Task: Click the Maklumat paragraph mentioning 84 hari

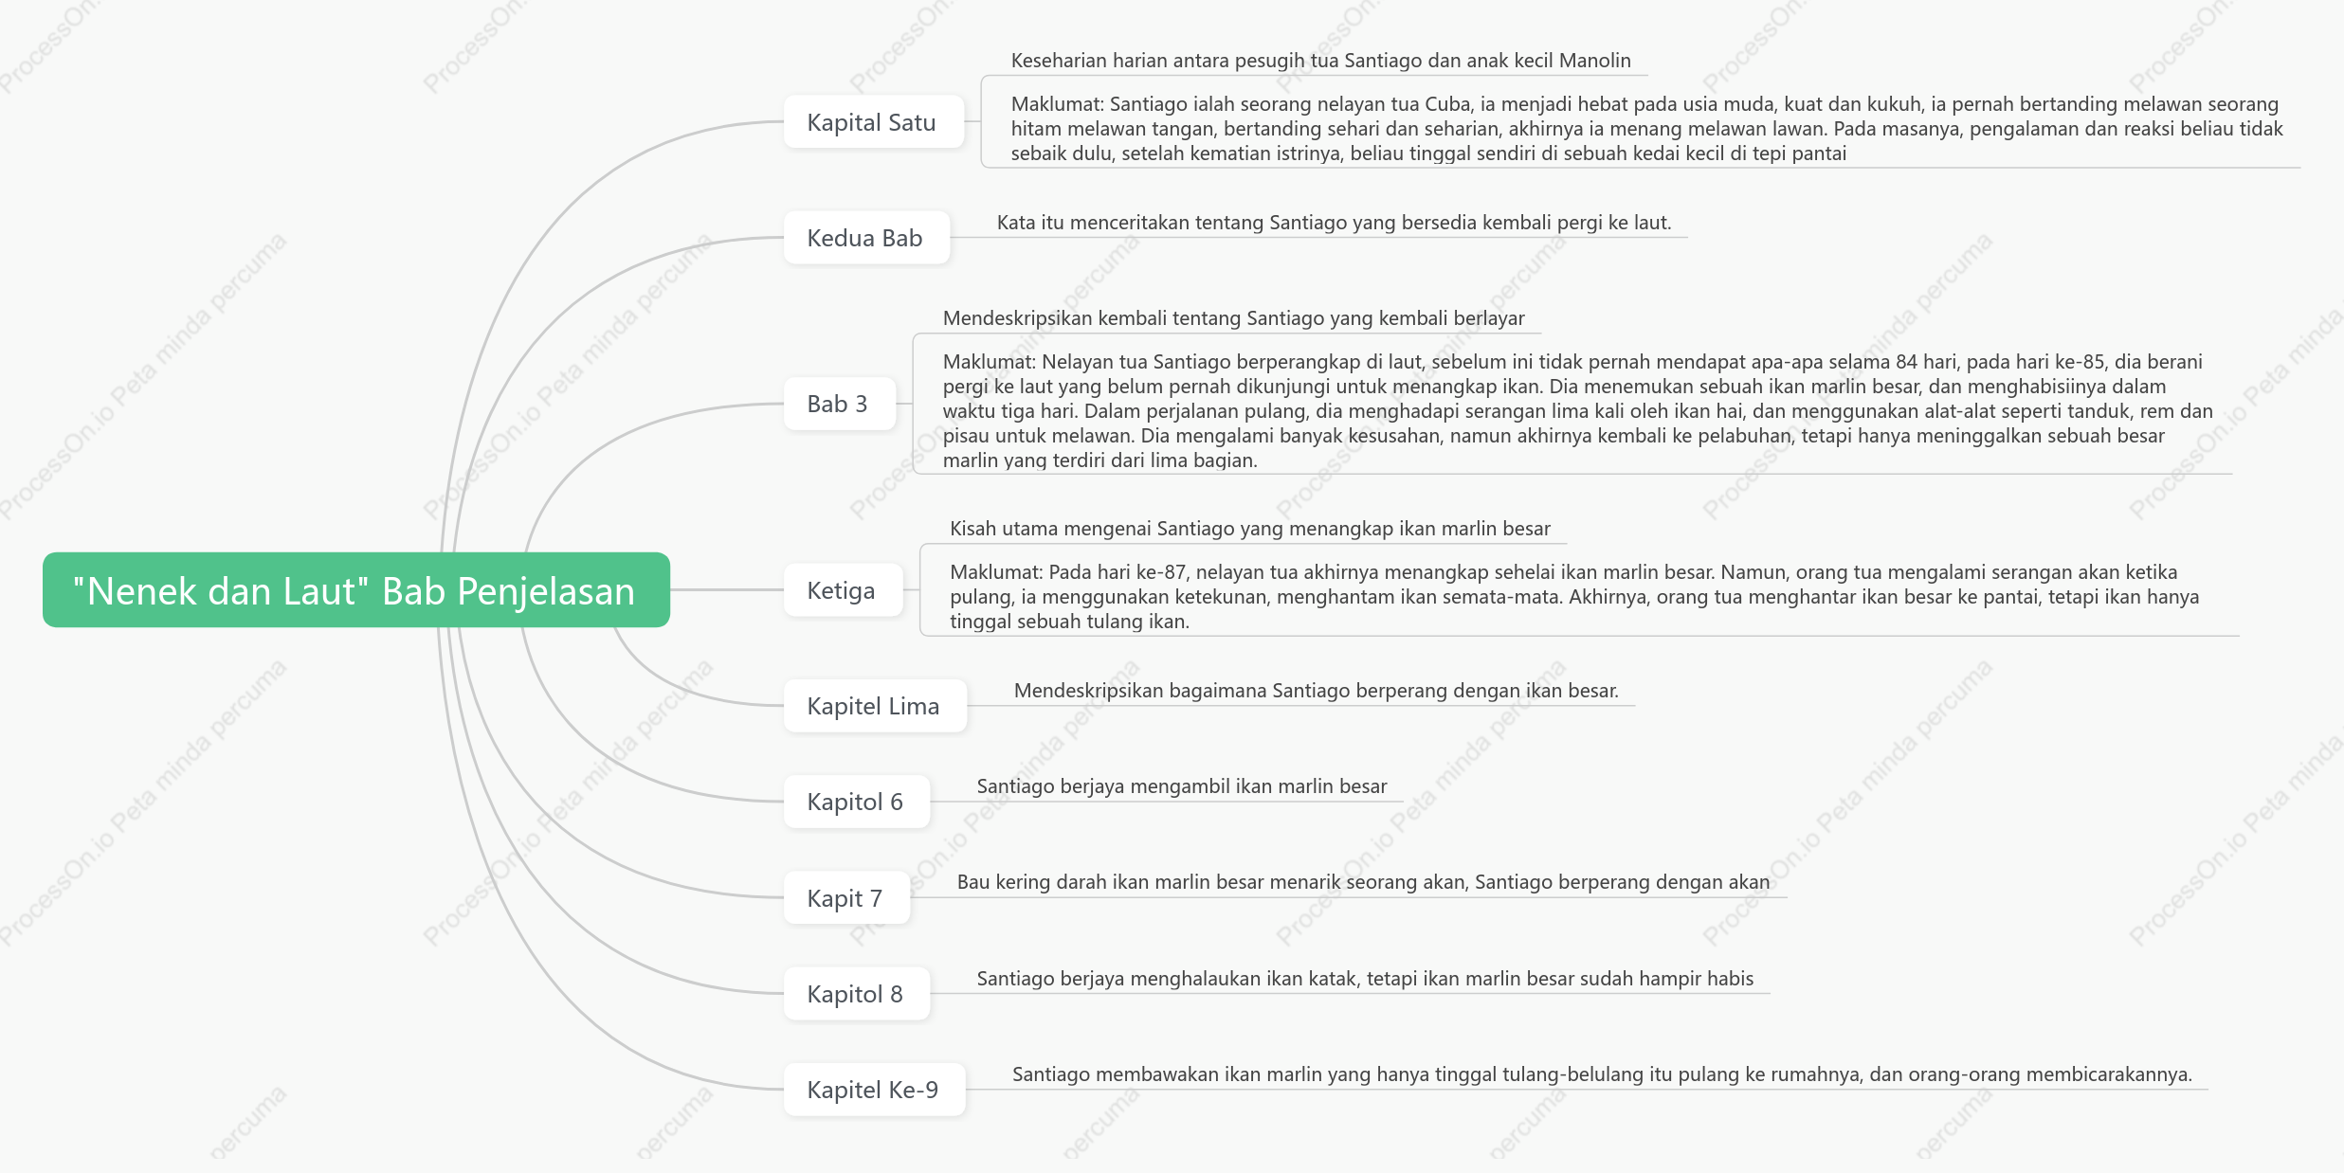Action: point(1577,410)
